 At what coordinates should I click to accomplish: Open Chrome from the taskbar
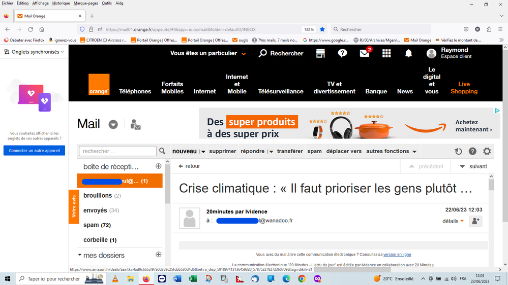302,278
